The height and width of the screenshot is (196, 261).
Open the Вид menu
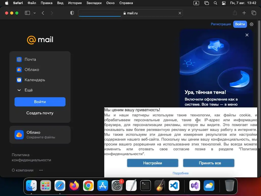pyautogui.click(x=60, y=3)
